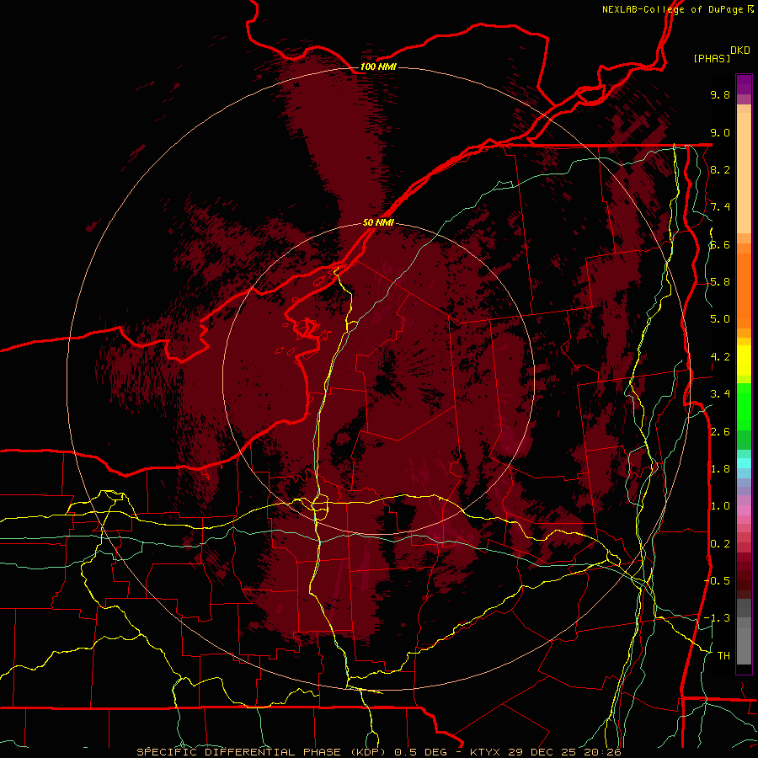758x758 pixels.
Task: Click the 9.8 value on color scale
Action: (x=720, y=95)
